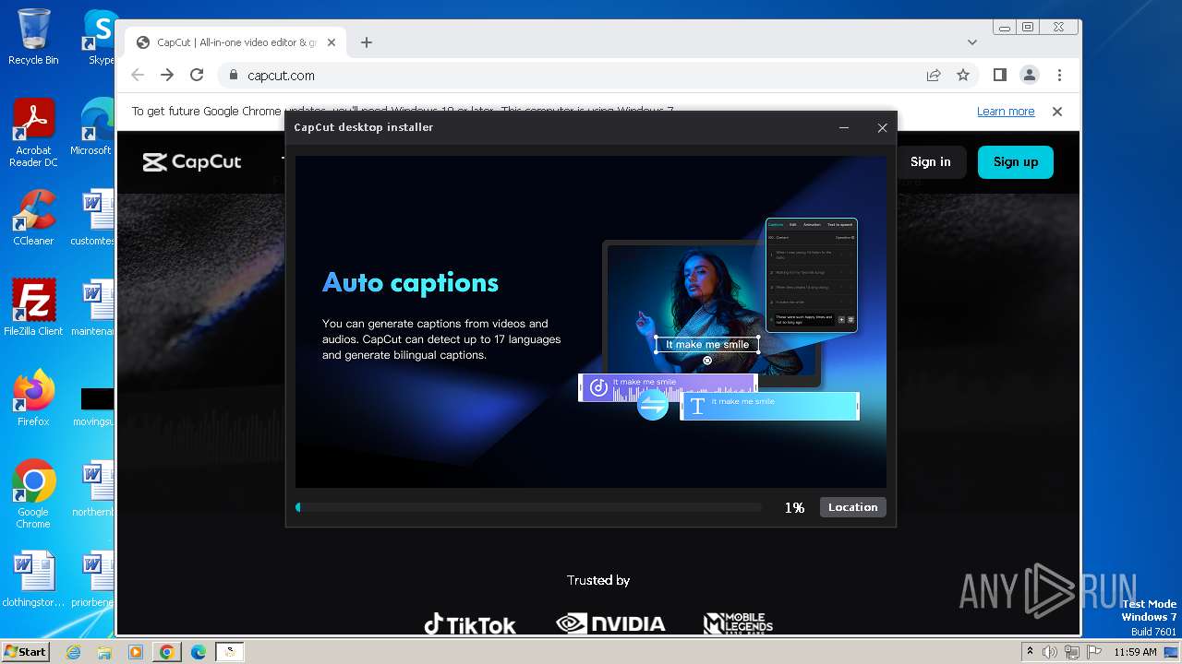The width and height of the screenshot is (1182, 664).
Task: Open CCleaner desktop icon
Action: 33,218
